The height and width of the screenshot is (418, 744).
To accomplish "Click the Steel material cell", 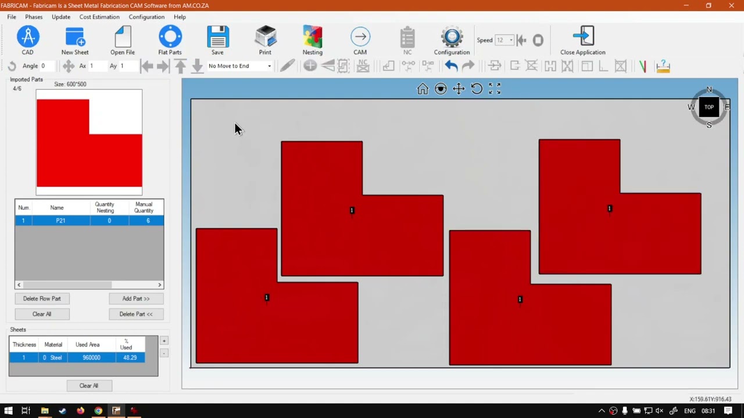I will click(53, 358).
